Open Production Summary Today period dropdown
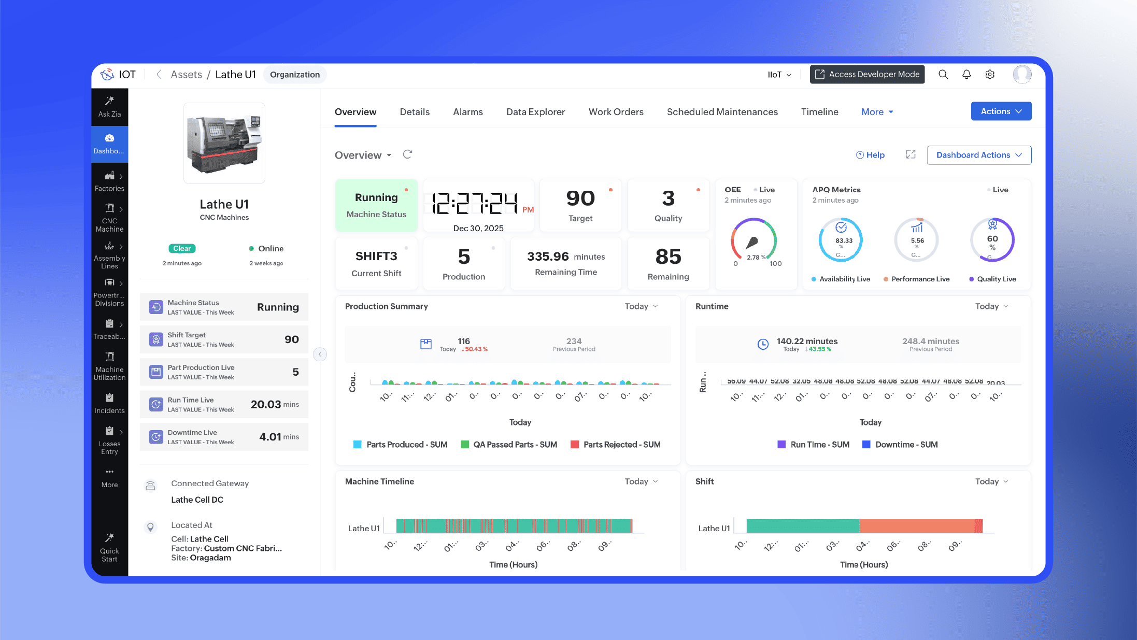 pos(641,306)
